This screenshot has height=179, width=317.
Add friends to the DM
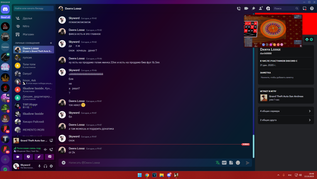click(261, 8)
